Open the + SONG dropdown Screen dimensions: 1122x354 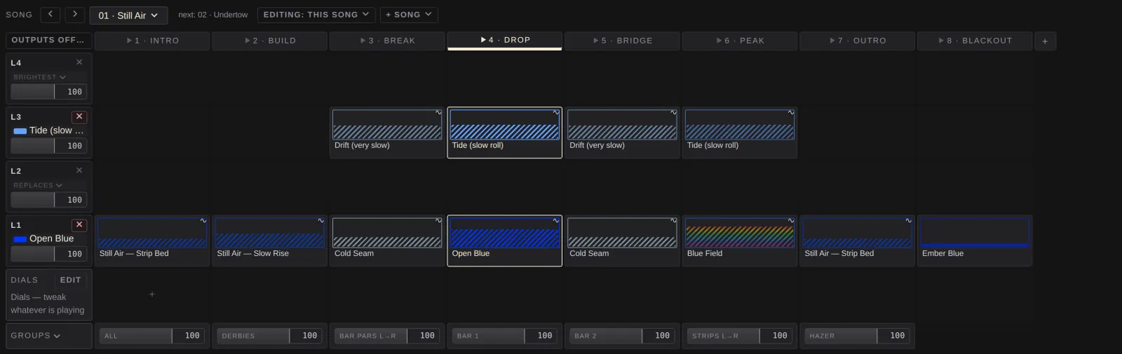point(409,15)
